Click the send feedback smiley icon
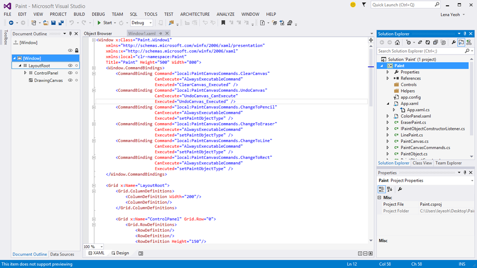Image resolution: width=477 pixels, height=268 pixels. (x=353, y=5)
